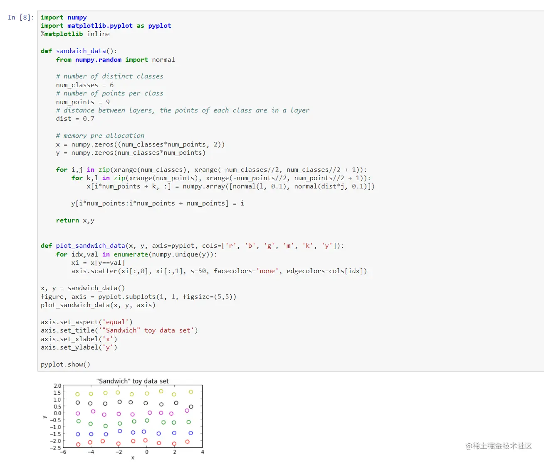This screenshot has height=462, width=544.
Task: Click the 'x[i*num_points + k, :]' assignment line
Action: 231,186
